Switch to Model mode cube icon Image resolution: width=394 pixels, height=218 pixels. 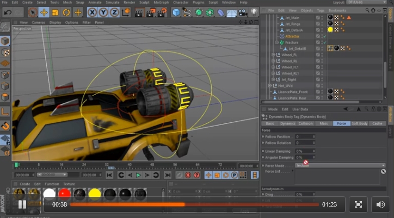coord(5,41)
